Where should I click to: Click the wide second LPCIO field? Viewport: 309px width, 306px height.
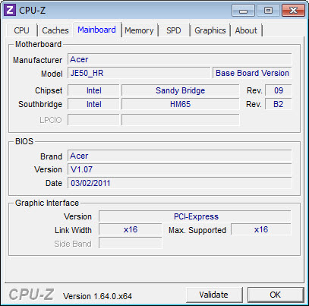click(x=180, y=120)
